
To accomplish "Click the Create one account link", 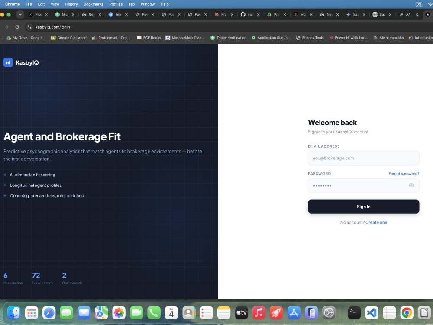I will pyautogui.click(x=376, y=222).
